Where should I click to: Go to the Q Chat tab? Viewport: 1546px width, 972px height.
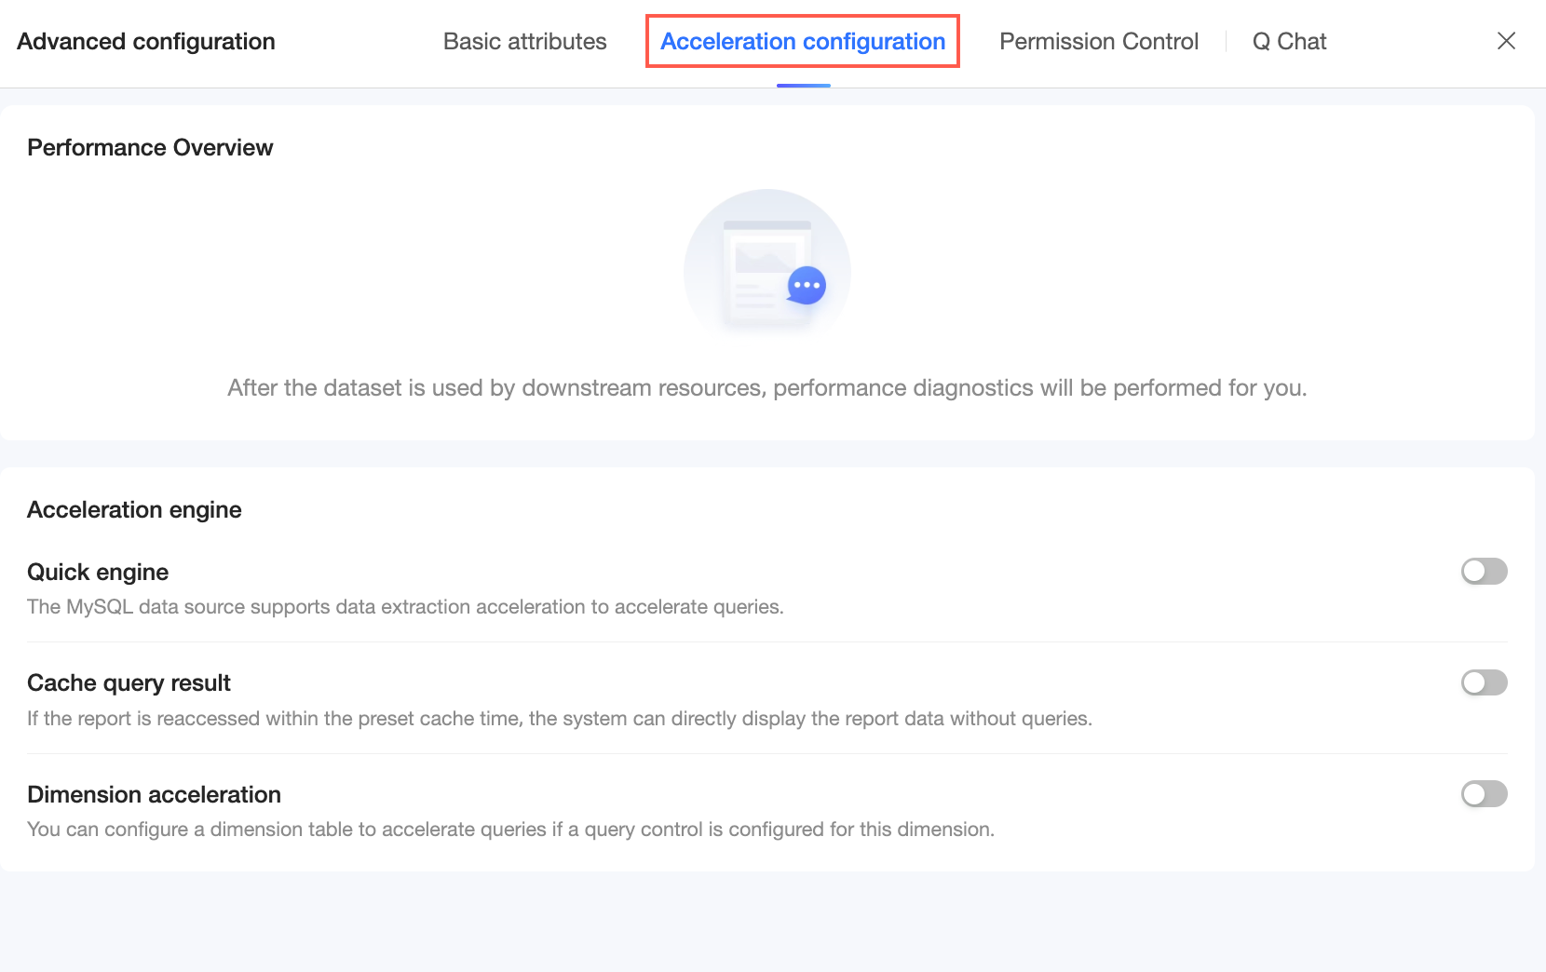tap(1289, 42)
